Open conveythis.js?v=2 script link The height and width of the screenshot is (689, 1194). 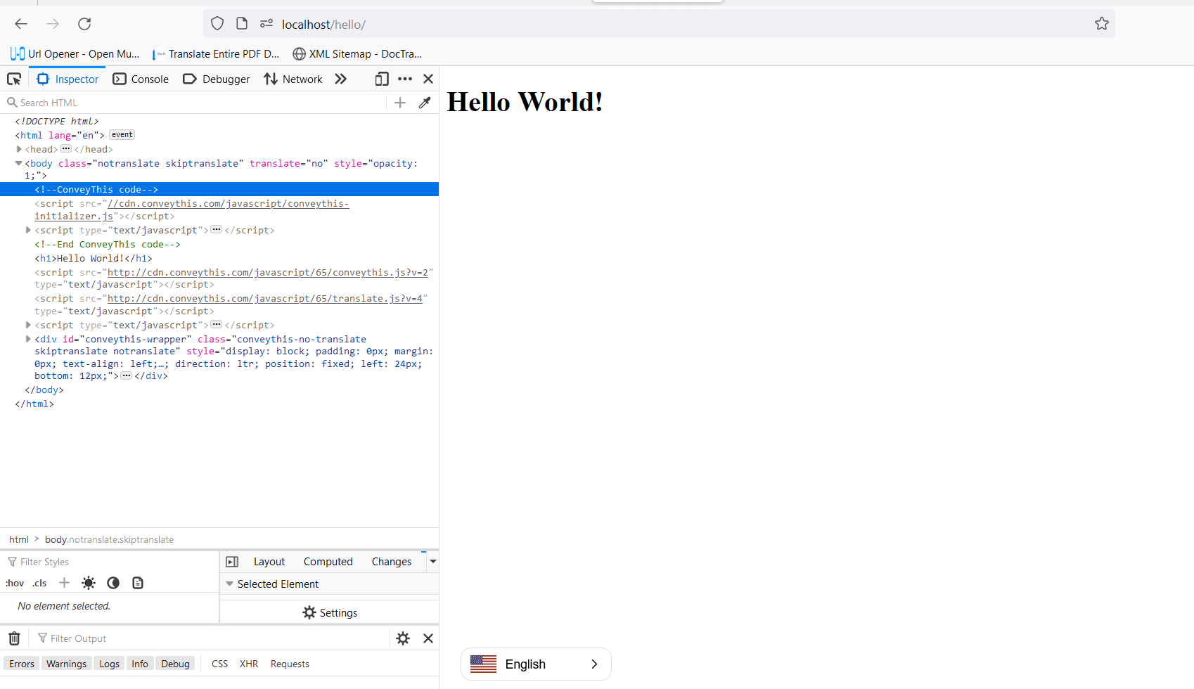[268, 272]
